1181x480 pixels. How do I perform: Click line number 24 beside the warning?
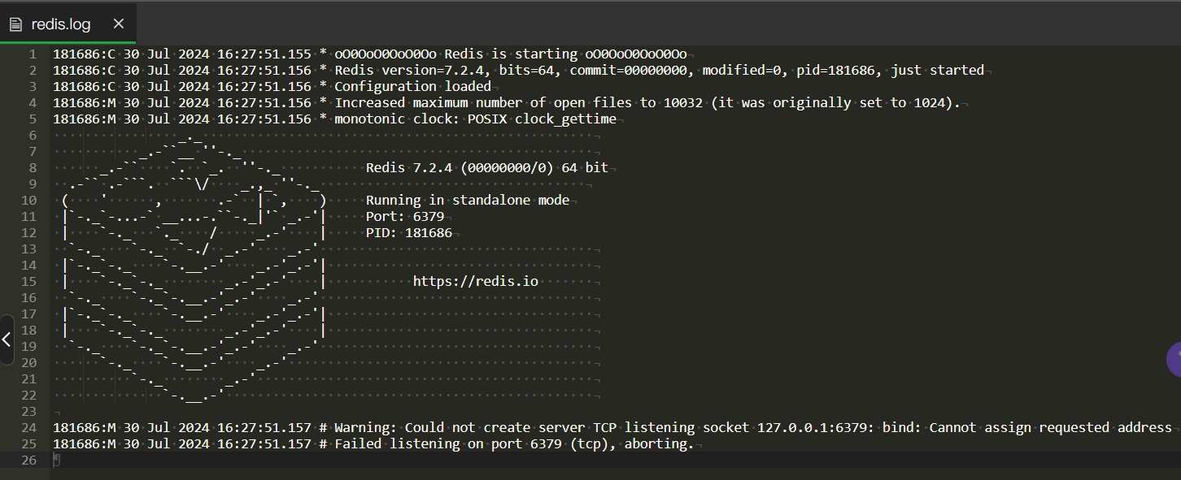click(x=28, y=427)
